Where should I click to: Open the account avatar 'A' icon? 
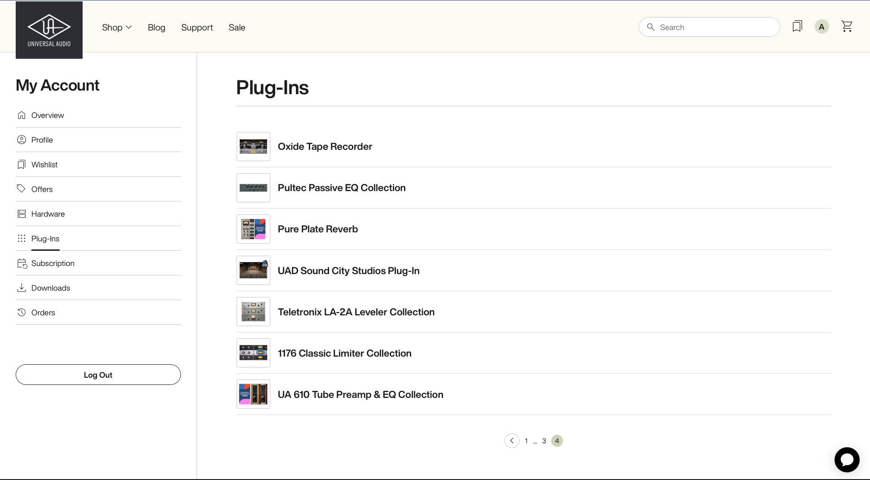[x=822, y=27]
